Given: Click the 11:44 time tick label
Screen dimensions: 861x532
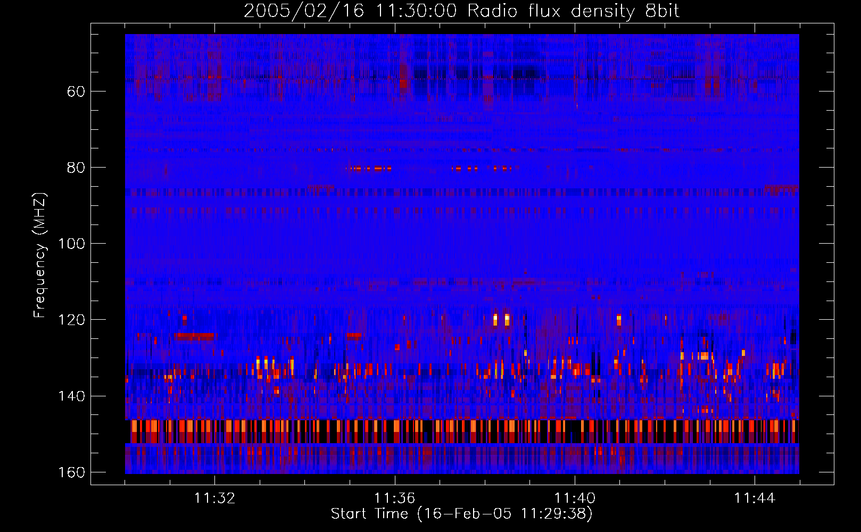Looking at the screenshot, I should tap(755, 498).
